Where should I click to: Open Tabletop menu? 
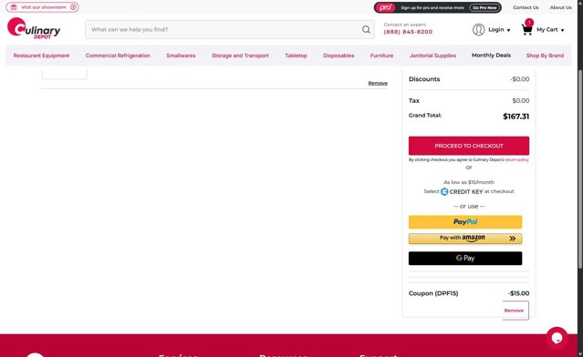tap(296, 56)
